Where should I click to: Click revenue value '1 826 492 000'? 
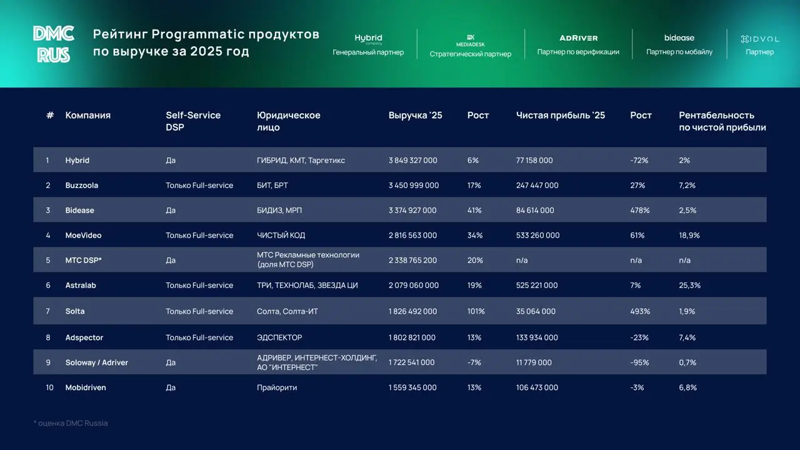tap(412, 311)
